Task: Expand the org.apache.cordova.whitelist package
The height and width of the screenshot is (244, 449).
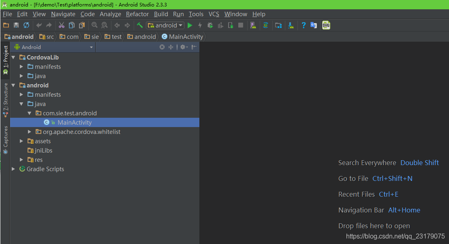Action: (30, 132)
